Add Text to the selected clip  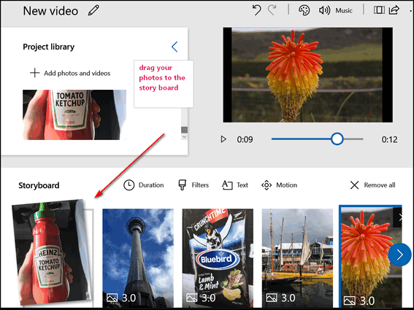[235, 185]
